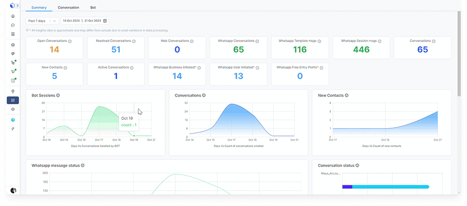467x206 pixels.
Task: Select the Summary tab
Action: (x=39, y=8)
